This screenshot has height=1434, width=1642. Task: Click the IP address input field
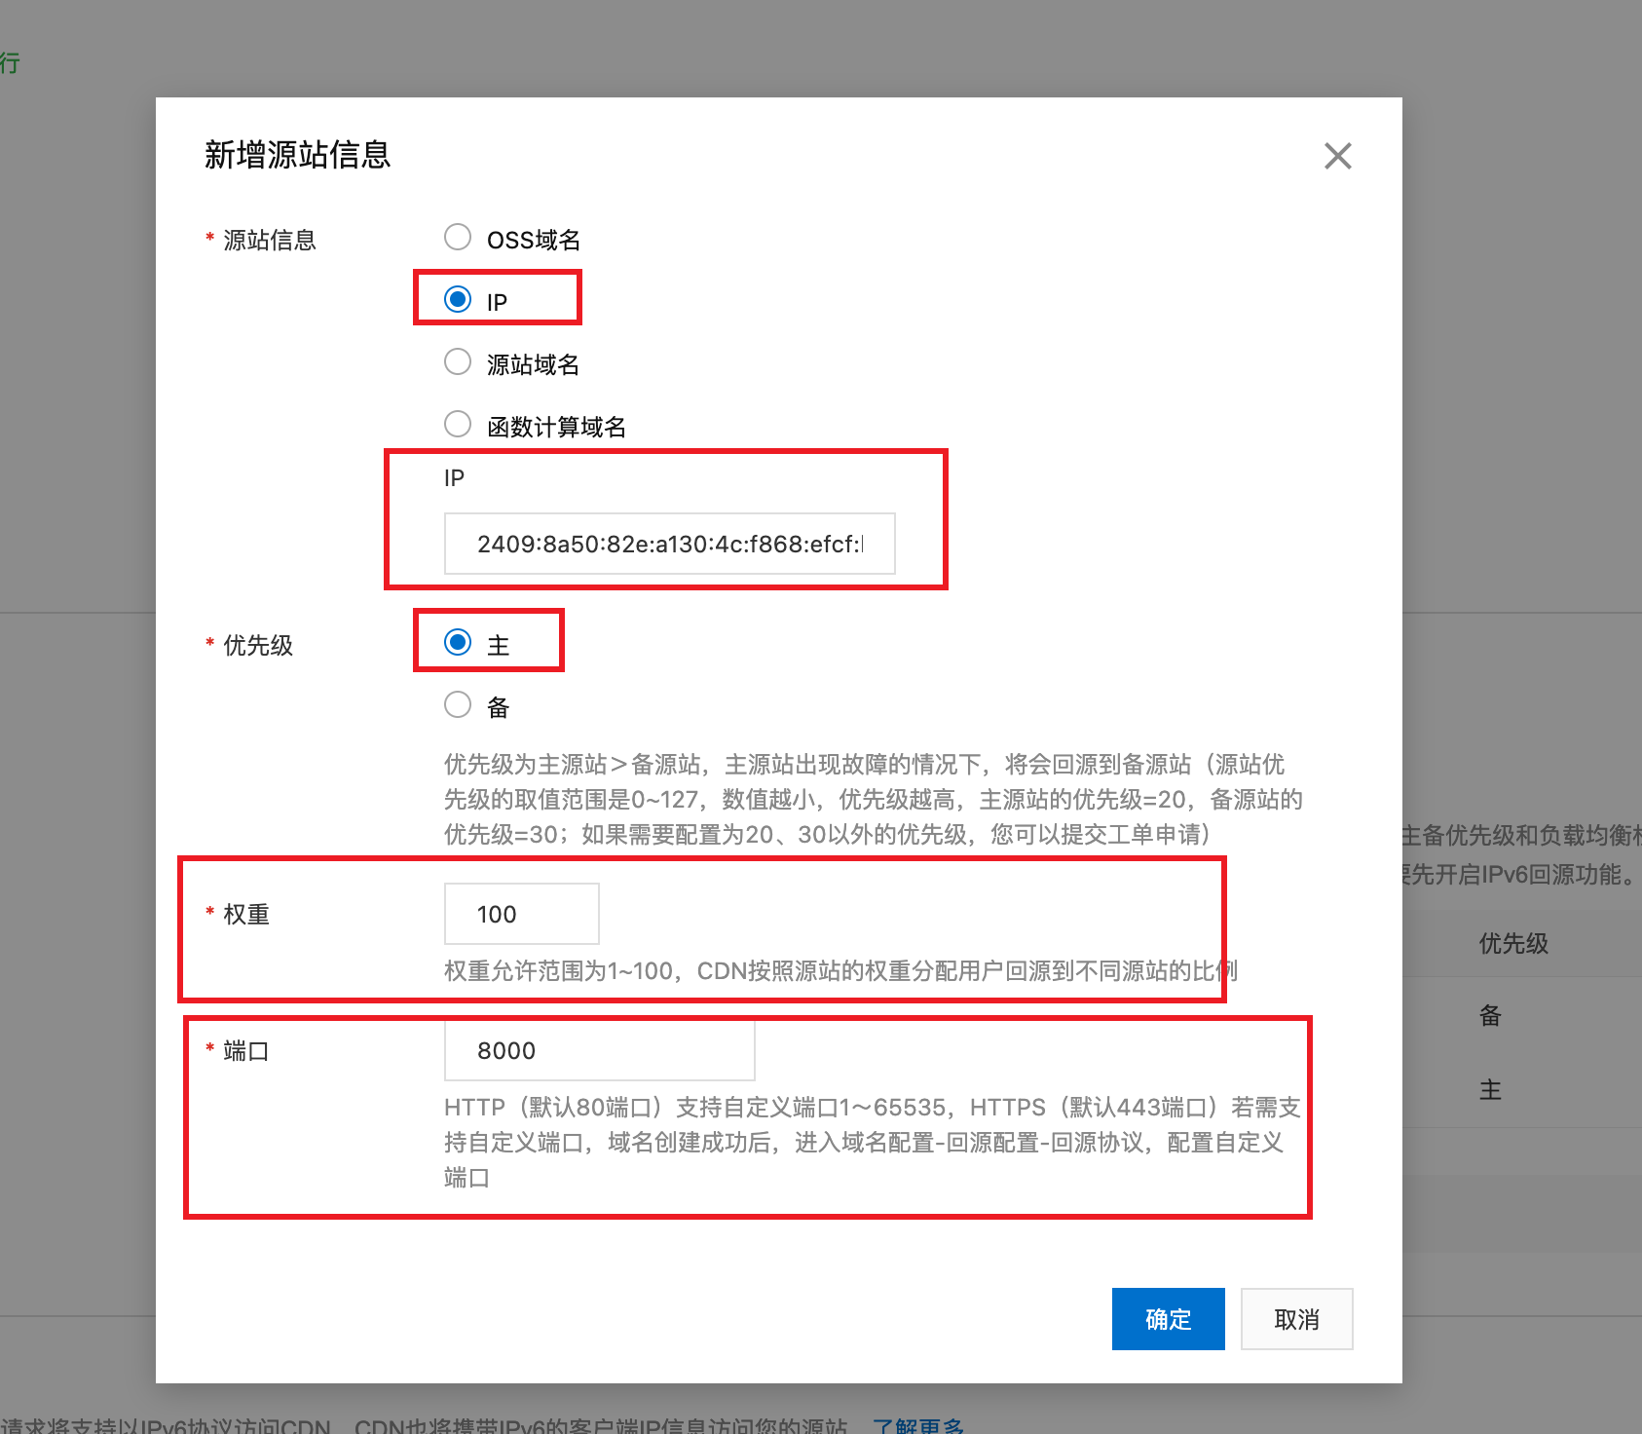(x=668, y=544)
